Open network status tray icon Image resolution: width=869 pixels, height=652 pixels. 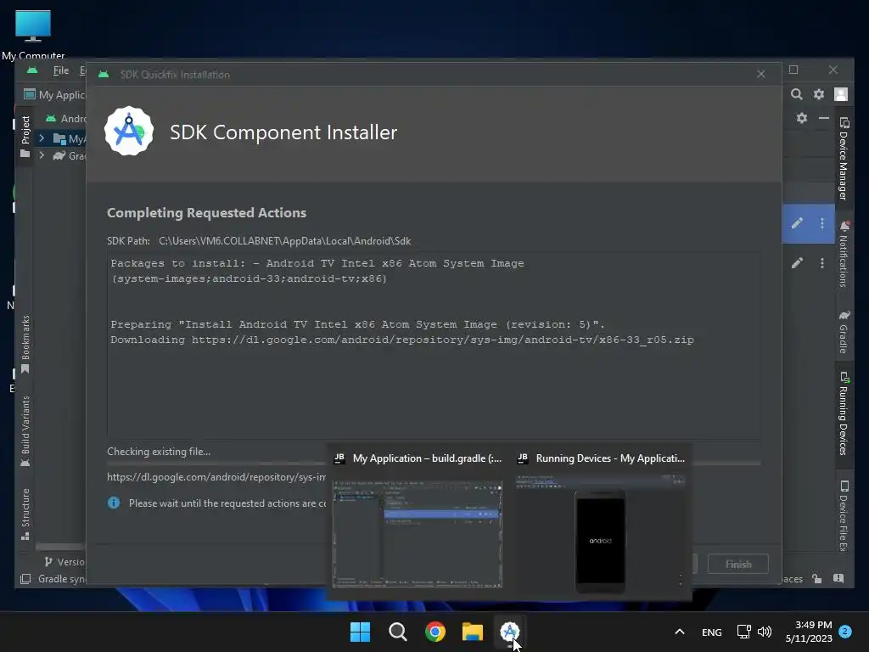[743, 632]
